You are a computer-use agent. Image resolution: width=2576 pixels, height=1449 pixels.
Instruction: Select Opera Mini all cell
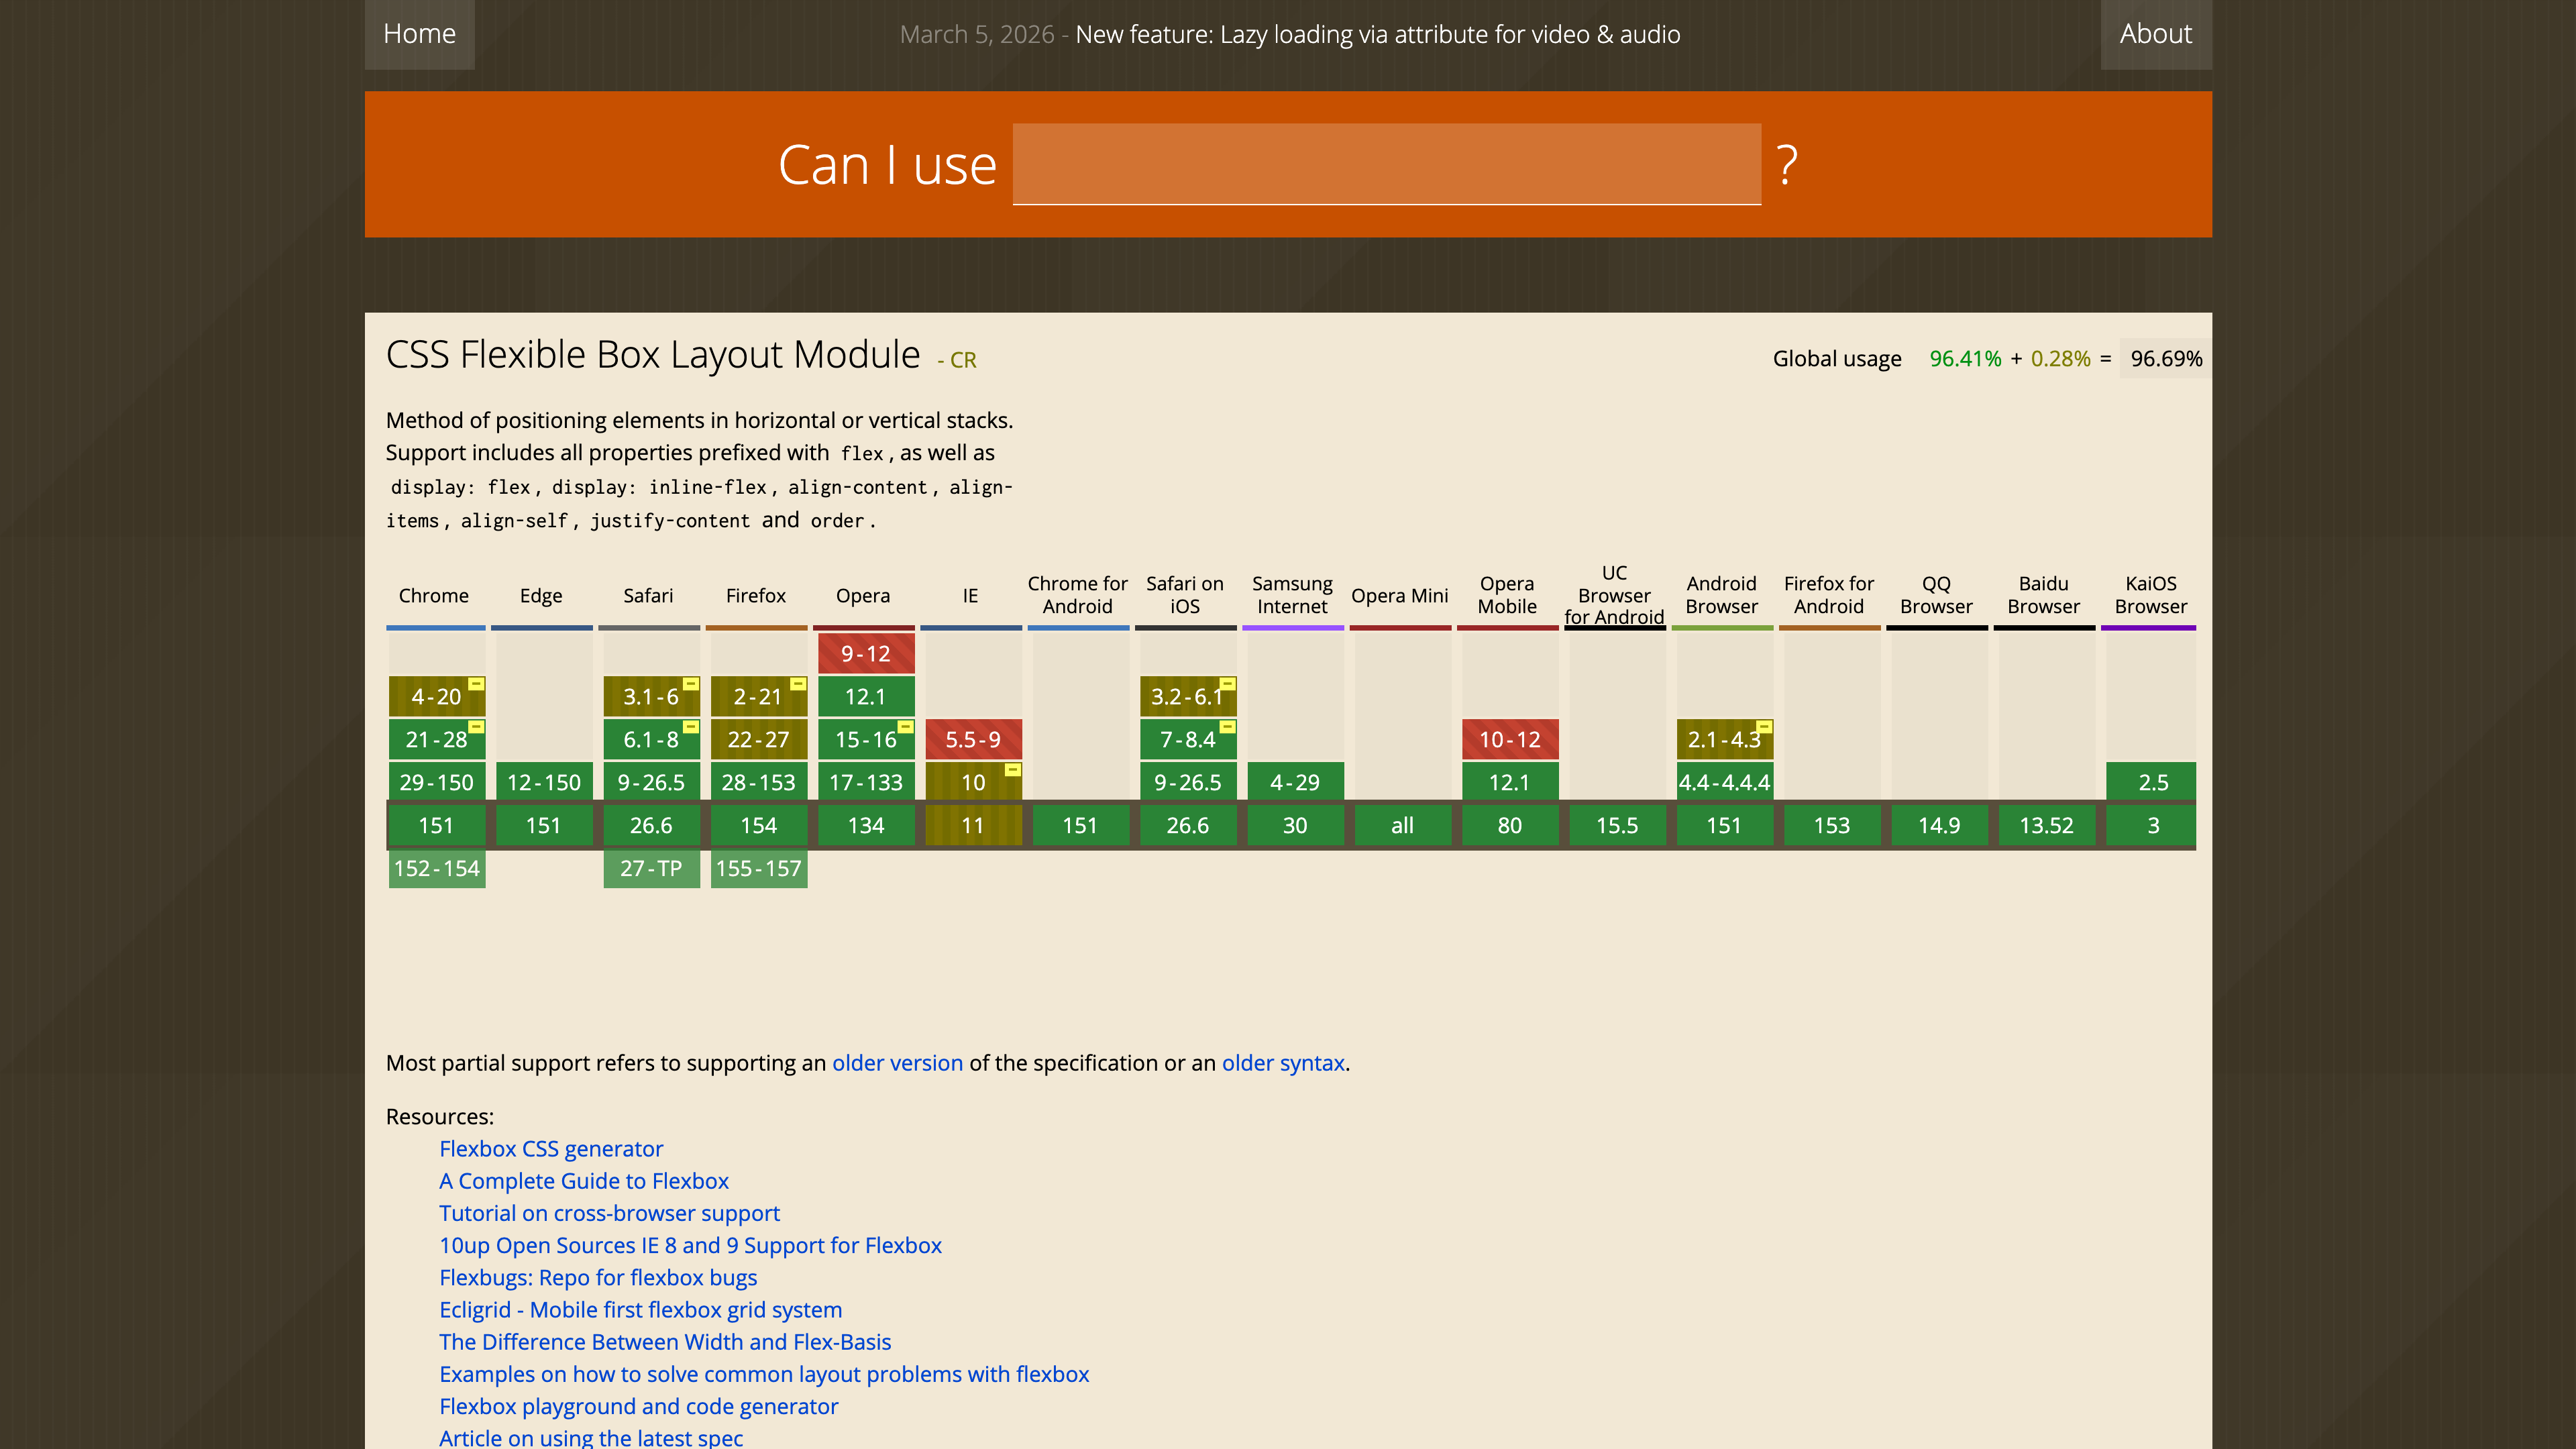click(x=1402, y=826)
